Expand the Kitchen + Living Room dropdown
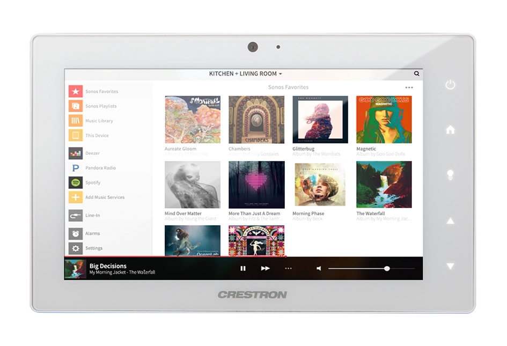This screenshot has height=346, width=507. click(245, 73)
